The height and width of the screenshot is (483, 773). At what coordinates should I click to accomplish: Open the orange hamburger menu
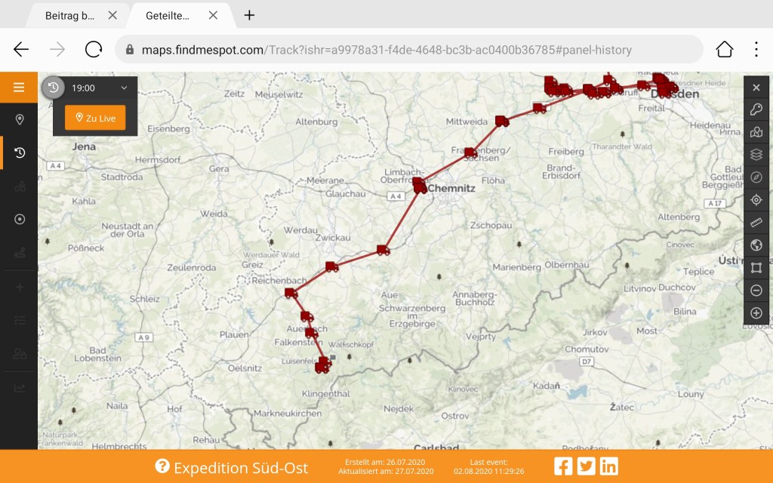(x=19, y=88)
